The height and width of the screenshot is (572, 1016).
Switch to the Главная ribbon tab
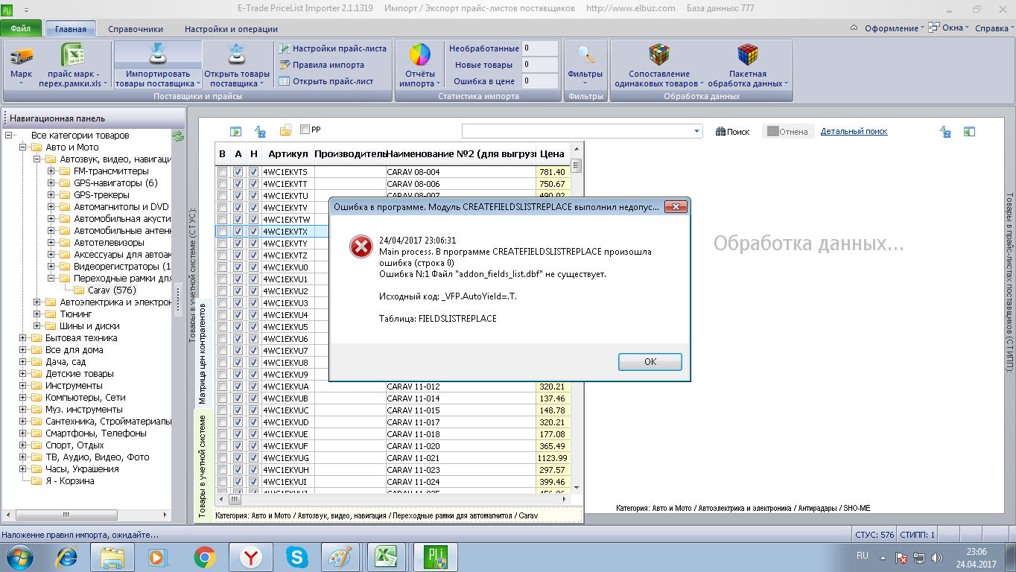coord(71,29)
